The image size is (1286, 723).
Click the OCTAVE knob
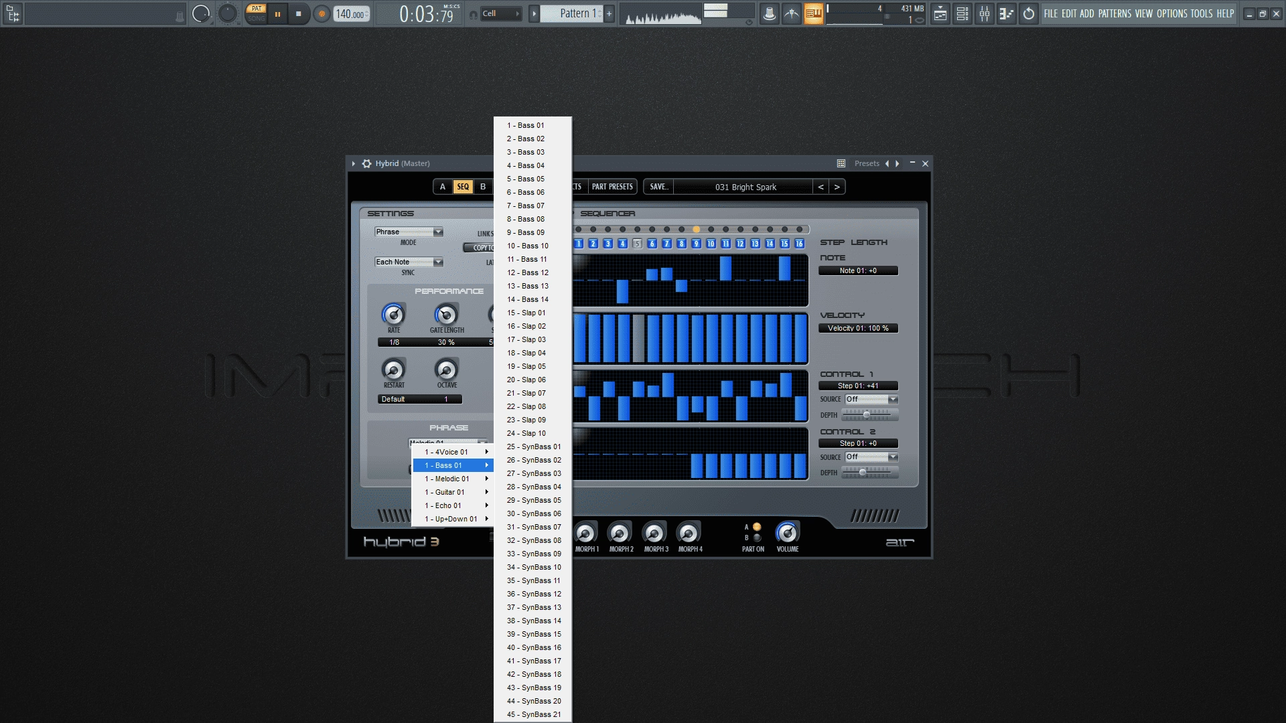coord(446,370)
